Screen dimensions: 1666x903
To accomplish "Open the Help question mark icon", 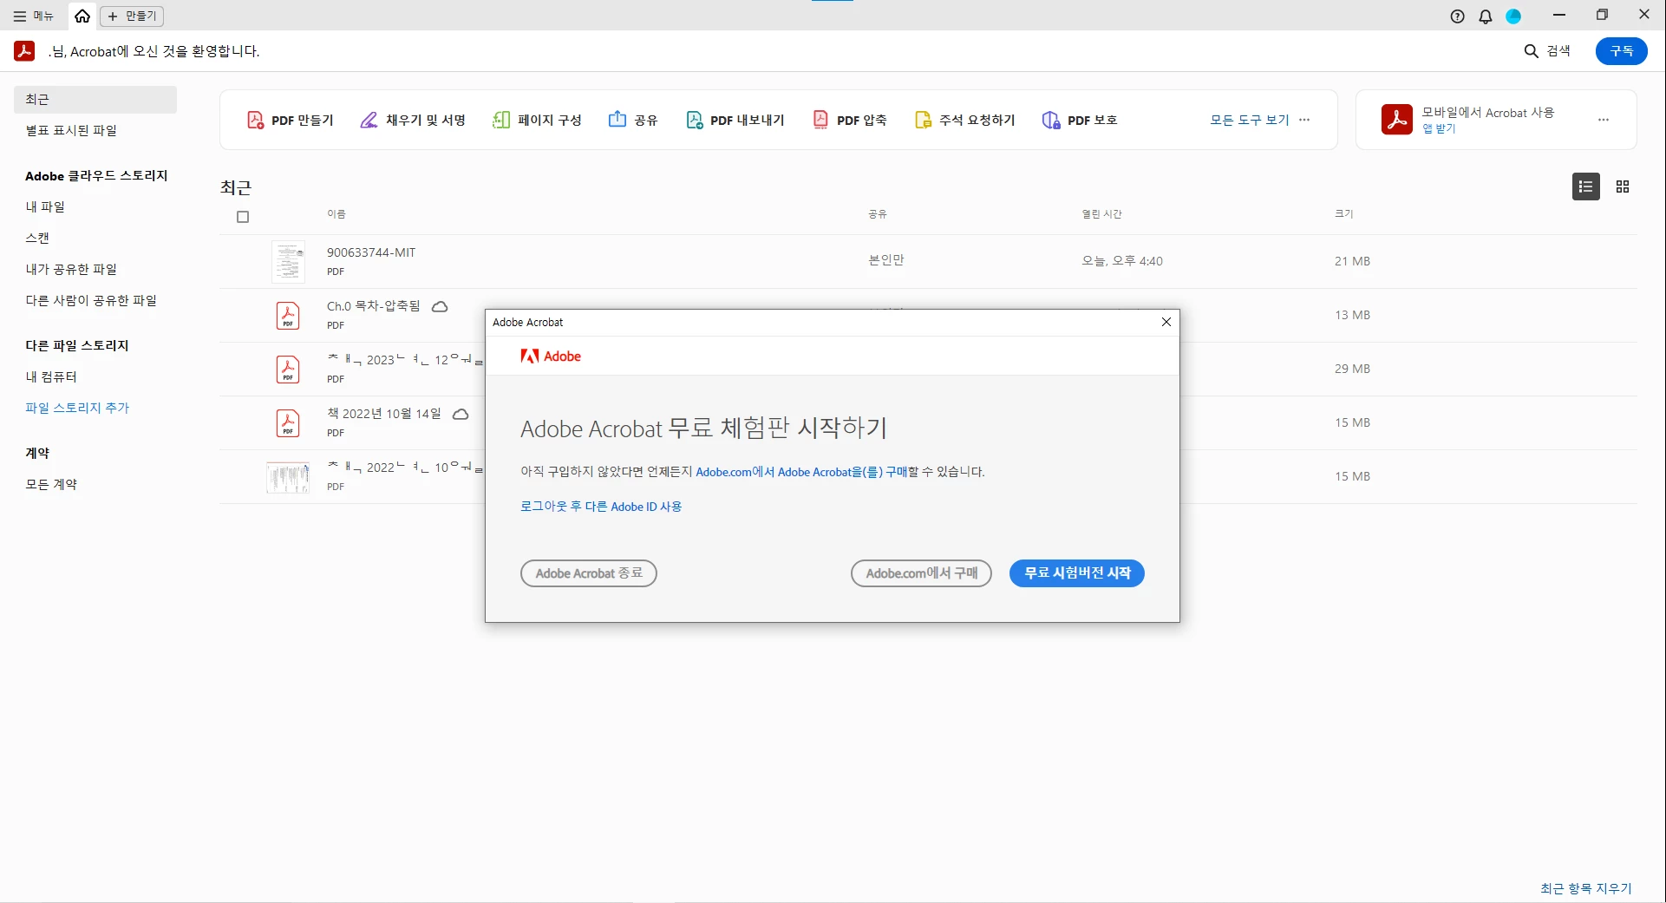I will click(1457, 16).
